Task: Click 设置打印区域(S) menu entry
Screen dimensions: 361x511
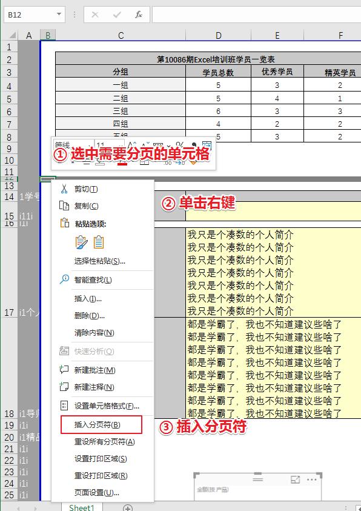Action: [x=102, y=459]
